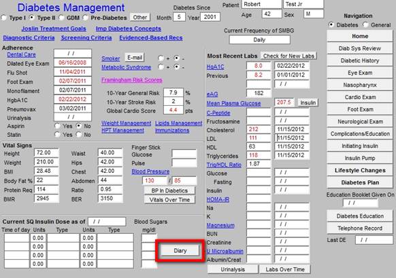
Task: Open Labs Over Time
Action: point(285,269)
